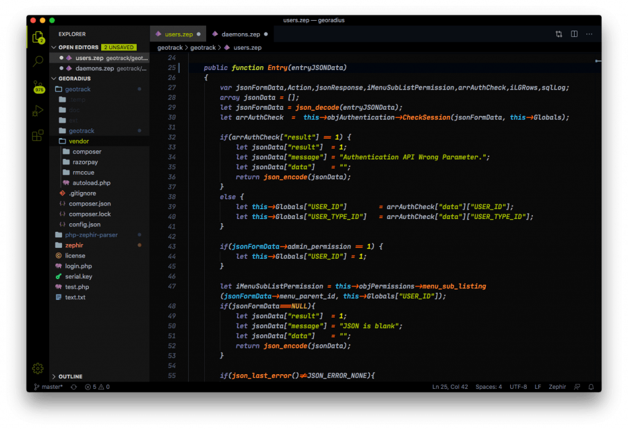
Task: Click the editor overview ruler scrollbar
Action: 598,217
